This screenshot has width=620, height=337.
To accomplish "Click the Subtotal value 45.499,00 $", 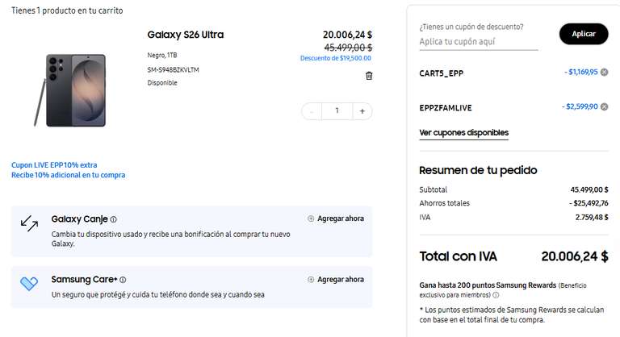I will [x=589, y=190].
